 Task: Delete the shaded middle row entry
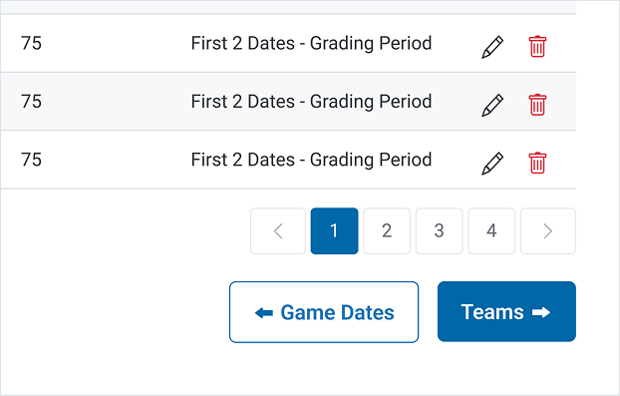coord(537,105)
